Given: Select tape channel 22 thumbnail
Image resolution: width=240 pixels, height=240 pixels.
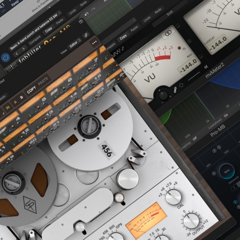Looking at the screenshot, I should pos(70,111).
